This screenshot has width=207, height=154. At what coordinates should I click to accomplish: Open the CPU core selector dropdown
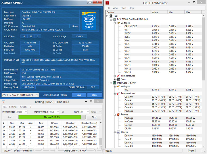[37, 95]
